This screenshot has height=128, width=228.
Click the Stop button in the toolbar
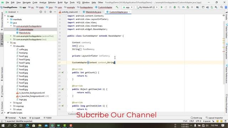coord(192,7)
